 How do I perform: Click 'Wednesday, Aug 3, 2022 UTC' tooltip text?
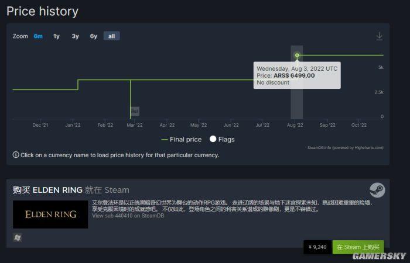[297, 68]
